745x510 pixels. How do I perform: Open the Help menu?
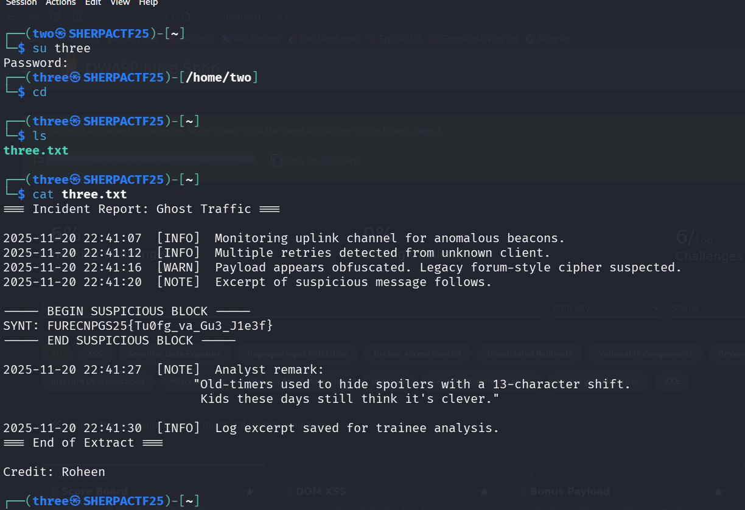click(x=149, y=3)
